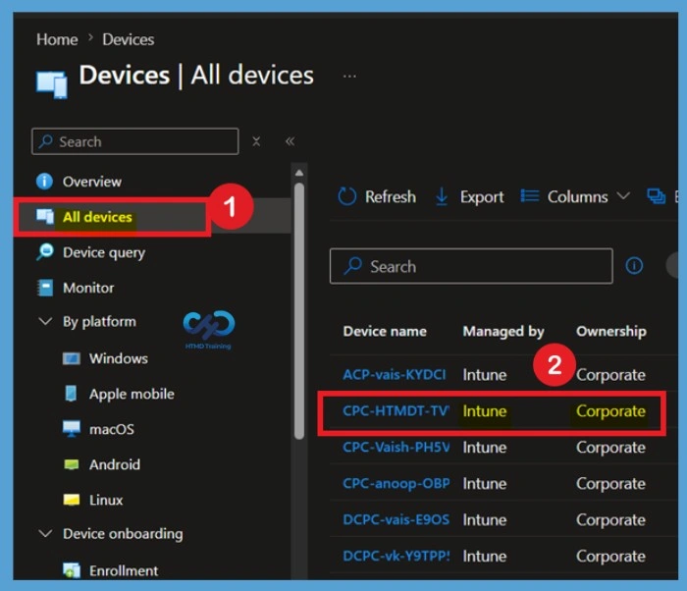The height and width of the screenshot is (591, 687).
Task: Click the Refresh button label
Action: point(391,197)
